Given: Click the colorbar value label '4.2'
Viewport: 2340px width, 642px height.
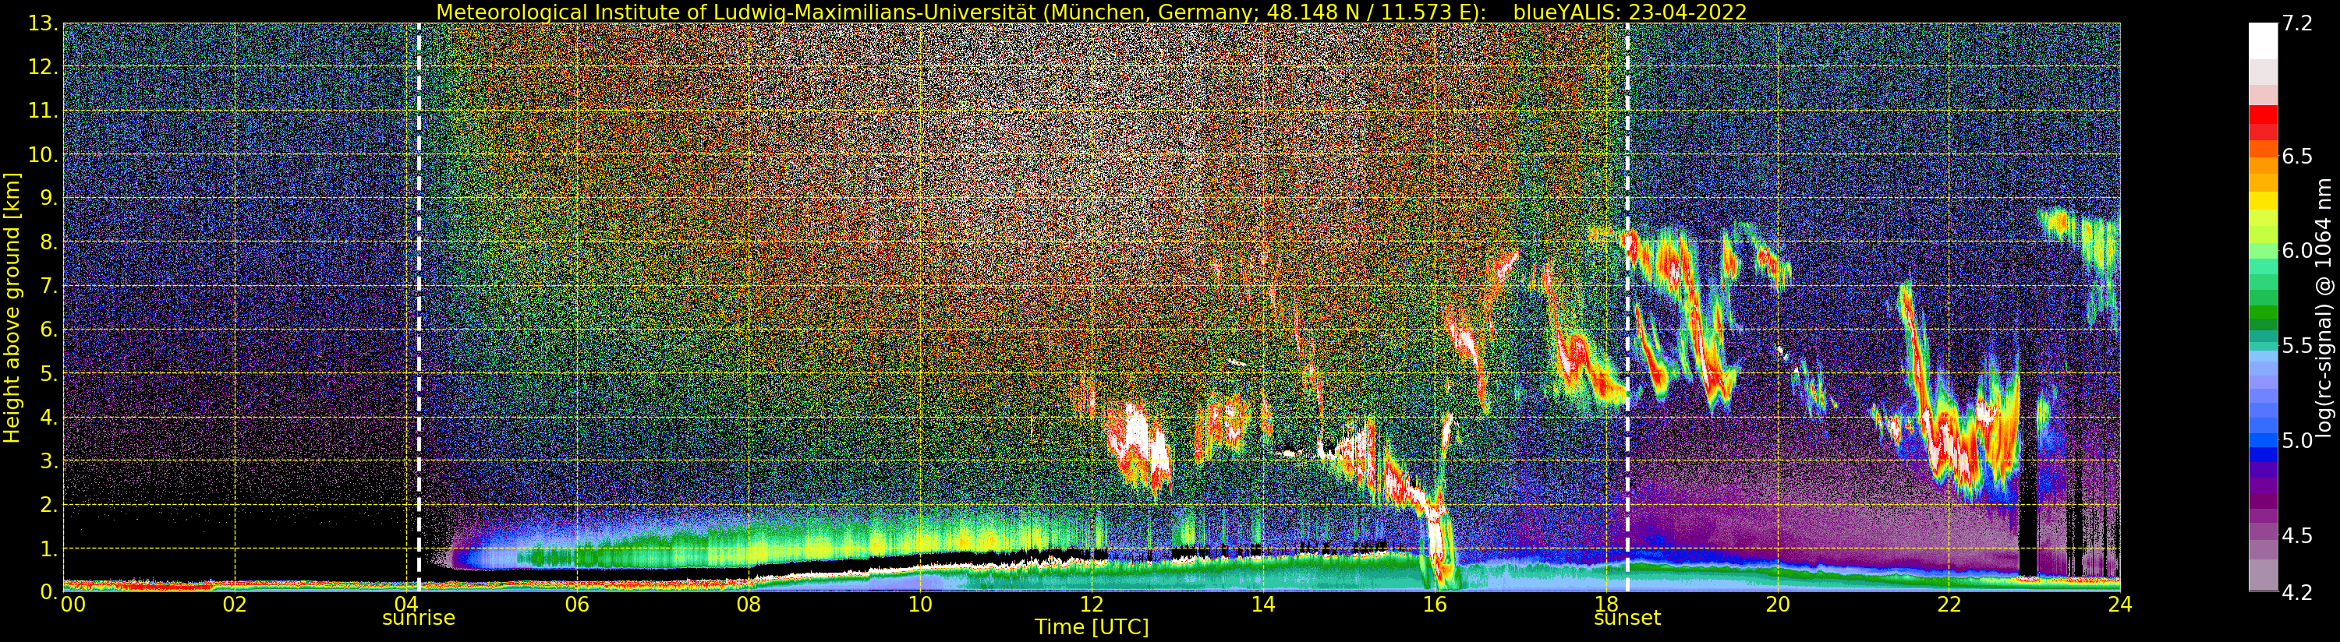Looking at the screenshot, I should tap(2297, 592).
